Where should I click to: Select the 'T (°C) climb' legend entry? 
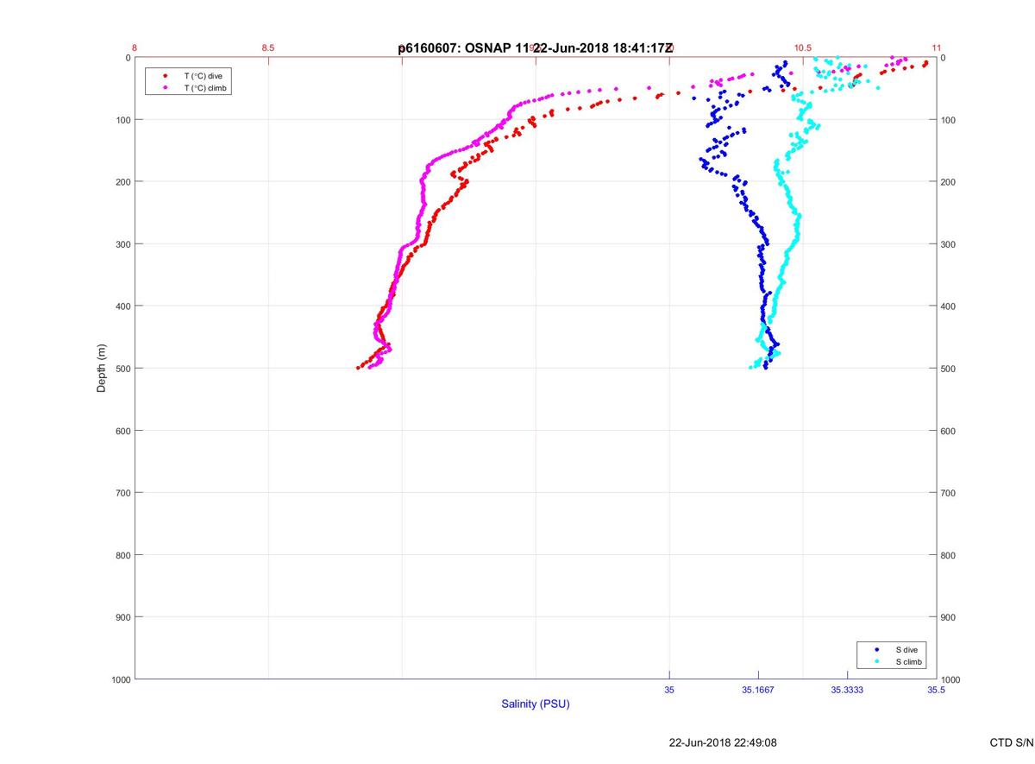[x=205, y=88]
